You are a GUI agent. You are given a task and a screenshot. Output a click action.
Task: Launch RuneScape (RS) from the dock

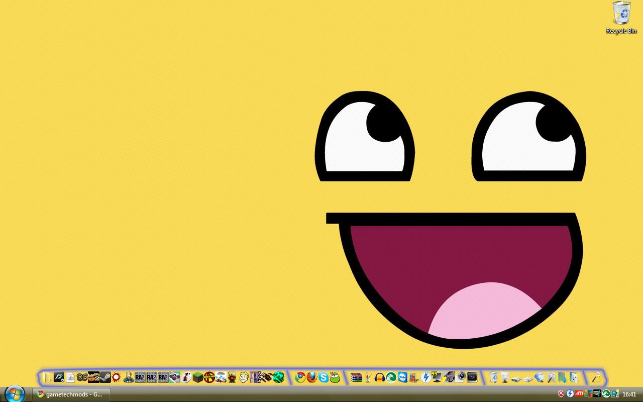[82, 377]
